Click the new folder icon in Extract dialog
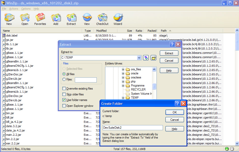 153,58
